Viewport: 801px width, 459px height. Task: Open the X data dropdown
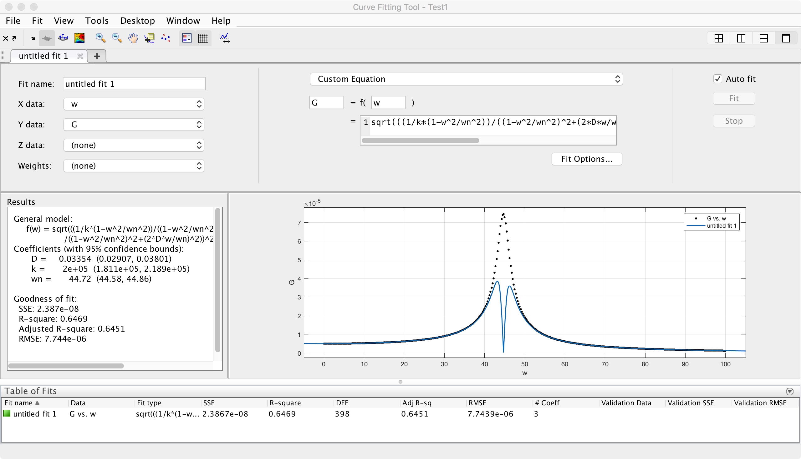click(x=134, y=104)
